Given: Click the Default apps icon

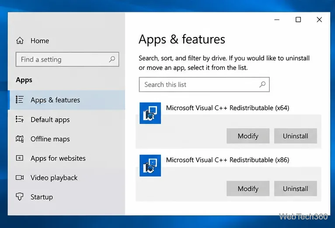Looking at the screenshot, I should point(20,119).
